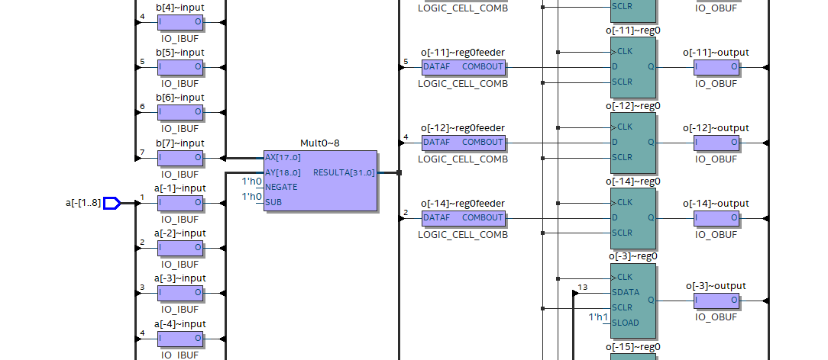
Task: Select the a[-4]~input buffer block
Action: [x=180, y=339]
